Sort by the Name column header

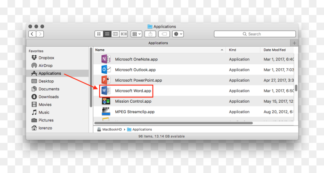100,50
